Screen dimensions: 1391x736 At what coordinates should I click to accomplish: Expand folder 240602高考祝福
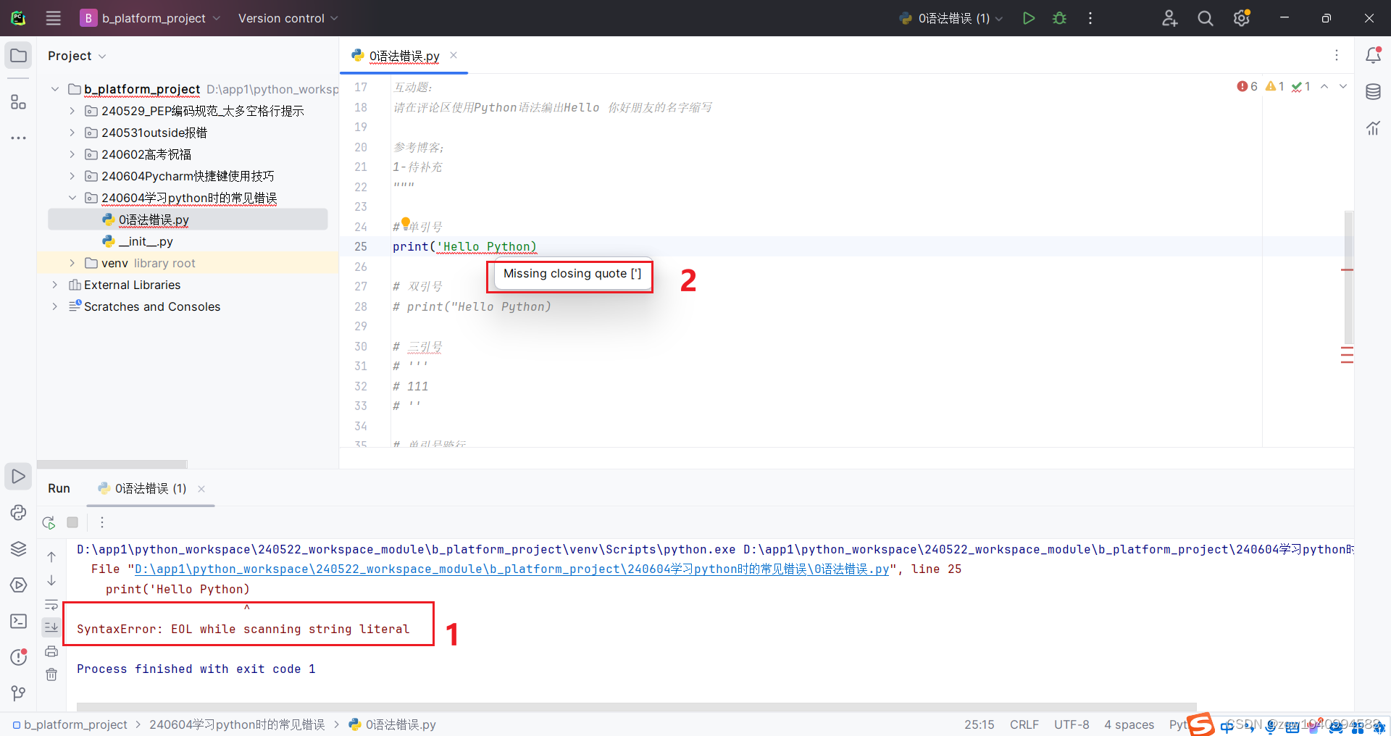[72, 154]
